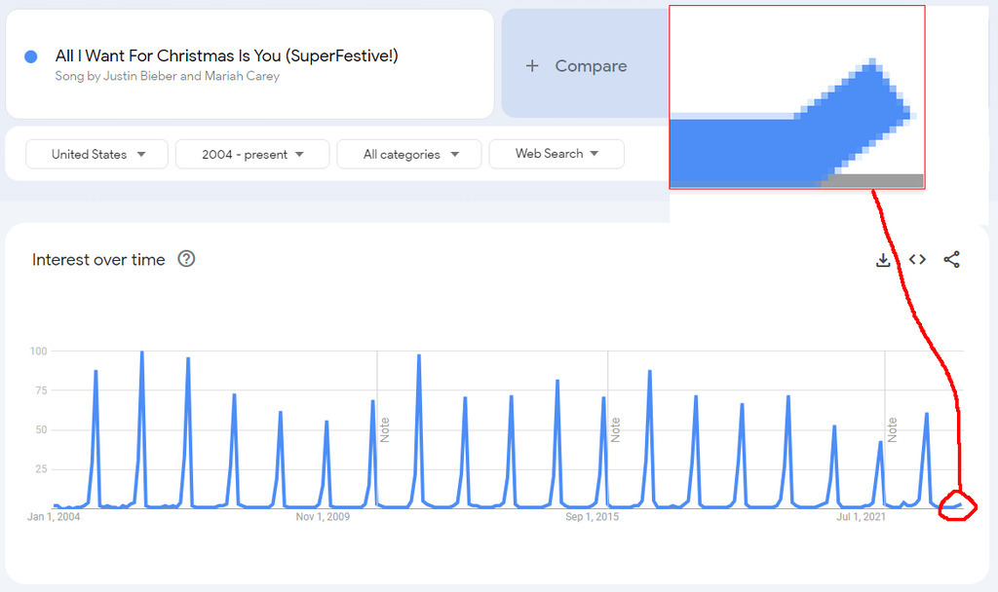This screenshot has width=998, height=592.
Task: Click the "100" y-axis label
Action: (x=39, y=351)
